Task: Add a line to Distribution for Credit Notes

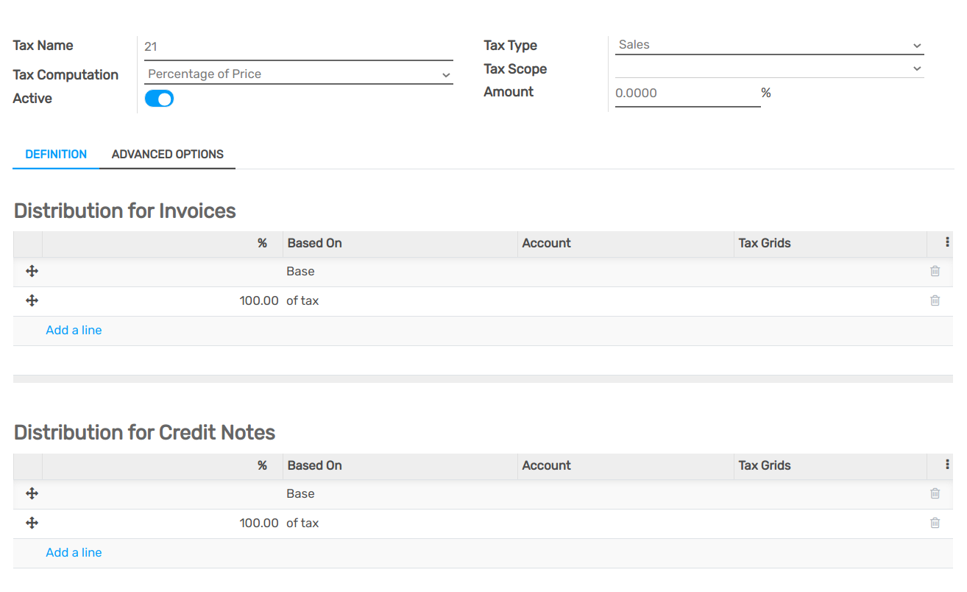Action: pos(74,552)
